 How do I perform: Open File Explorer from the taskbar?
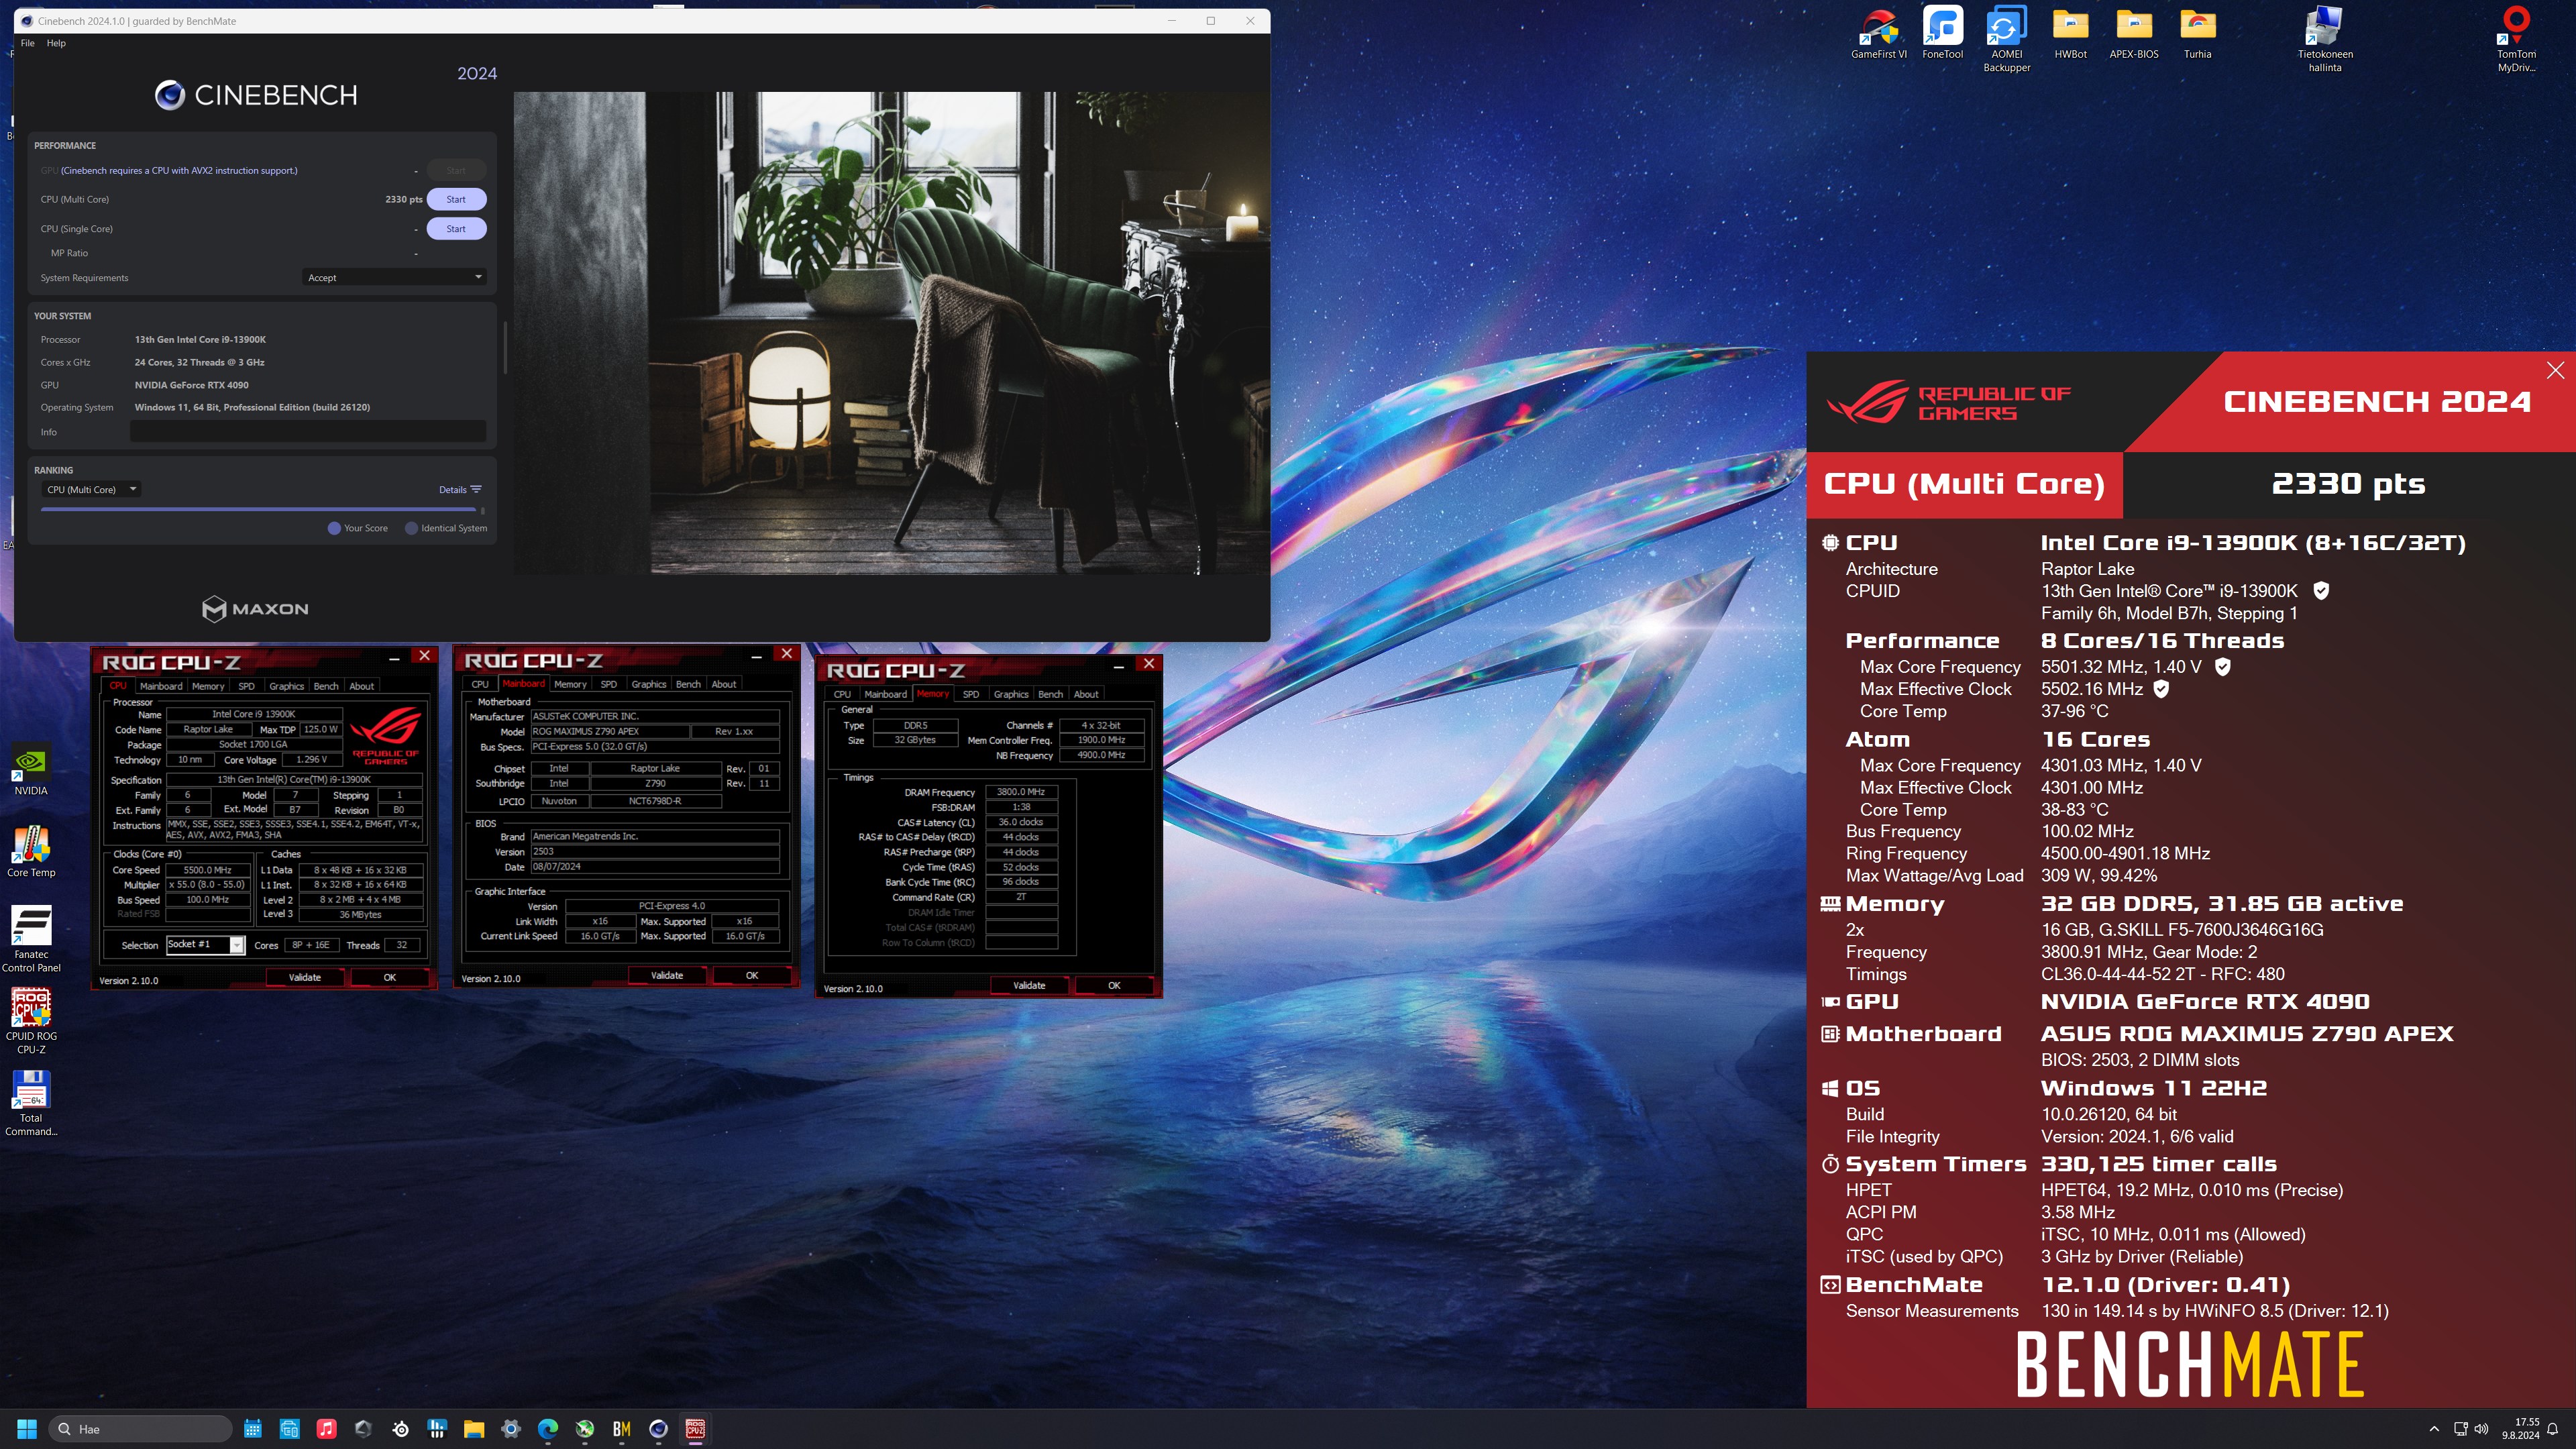click(x=474, y=1429)
